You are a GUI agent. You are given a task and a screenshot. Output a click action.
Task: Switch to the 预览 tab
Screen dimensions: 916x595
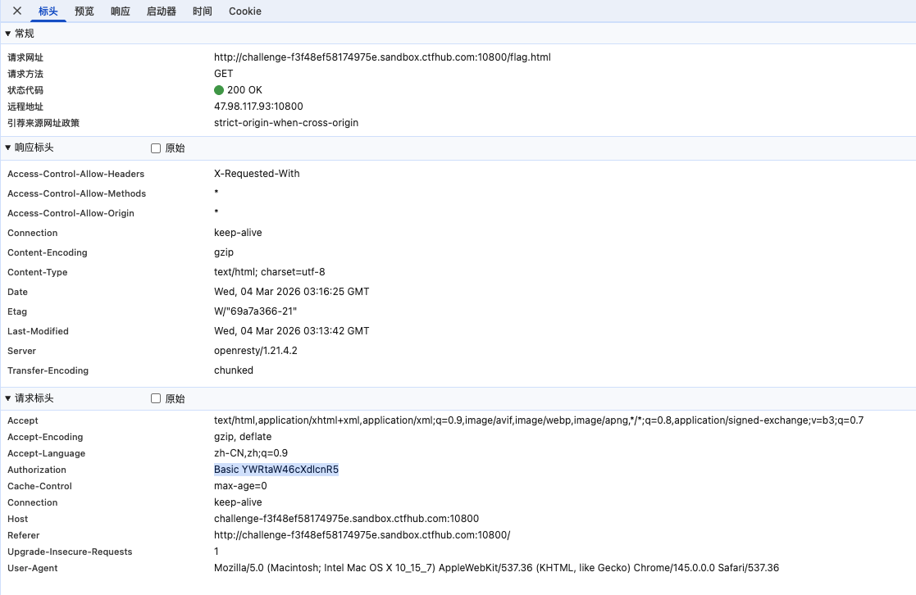84,11
